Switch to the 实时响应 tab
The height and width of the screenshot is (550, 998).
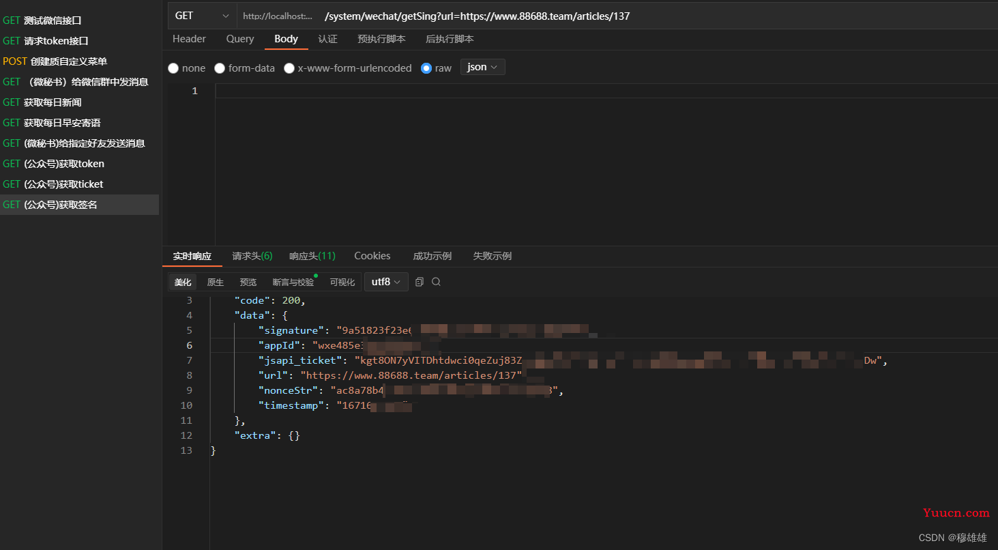192,257
